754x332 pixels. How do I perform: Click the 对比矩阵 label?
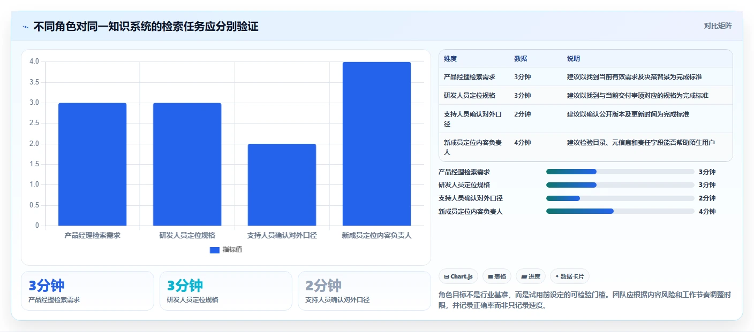718,26
